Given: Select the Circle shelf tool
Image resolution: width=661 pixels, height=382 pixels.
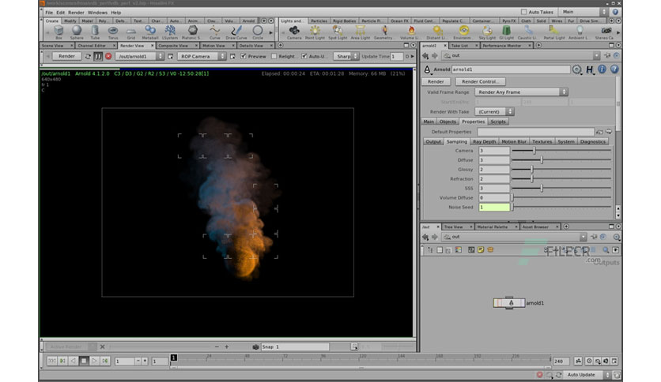Looking at the screenshot, I should click(258, 32).
